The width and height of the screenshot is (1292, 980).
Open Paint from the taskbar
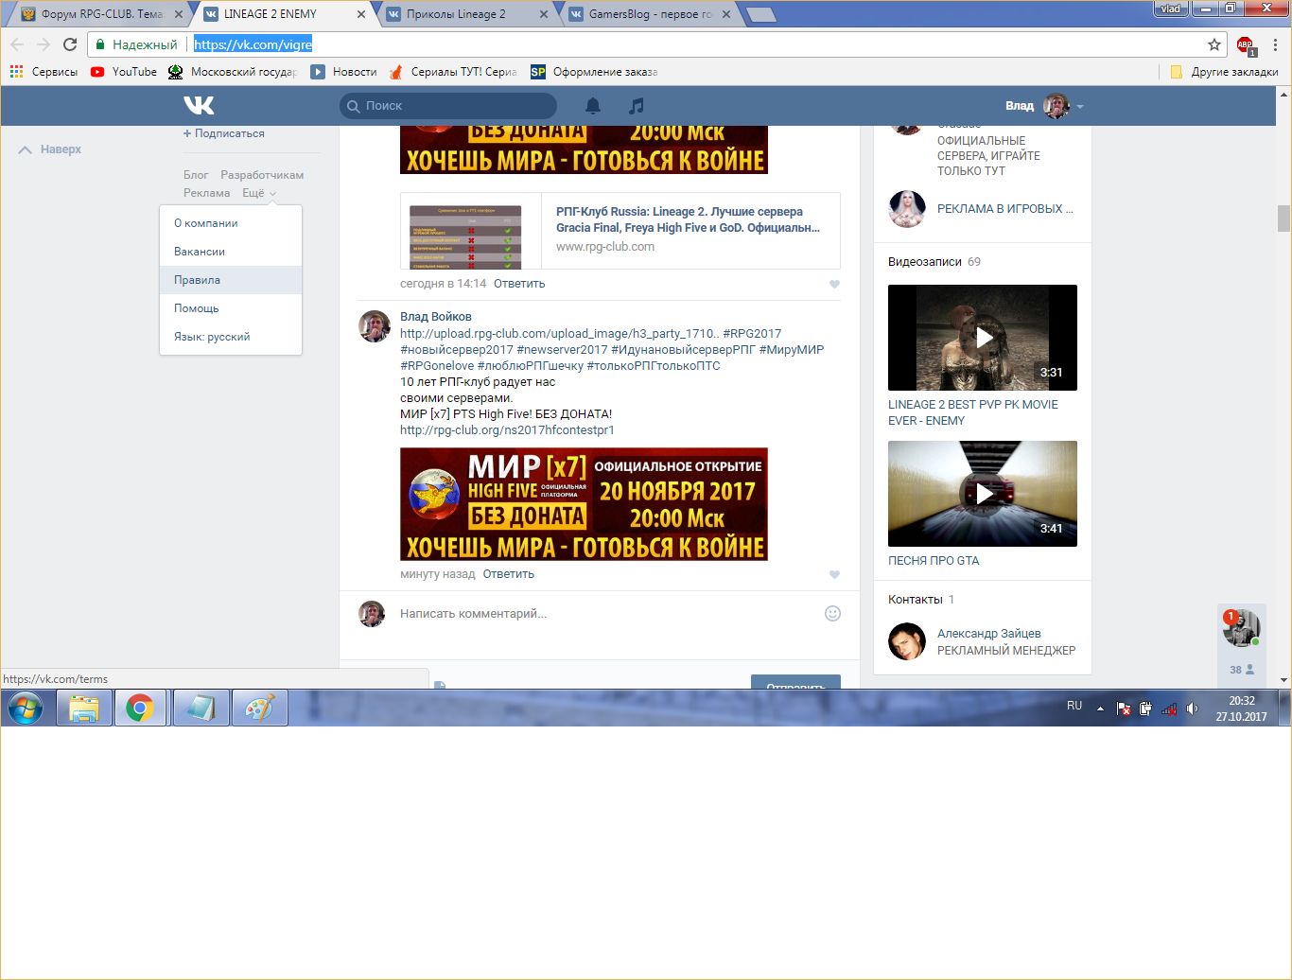(259, 708)
